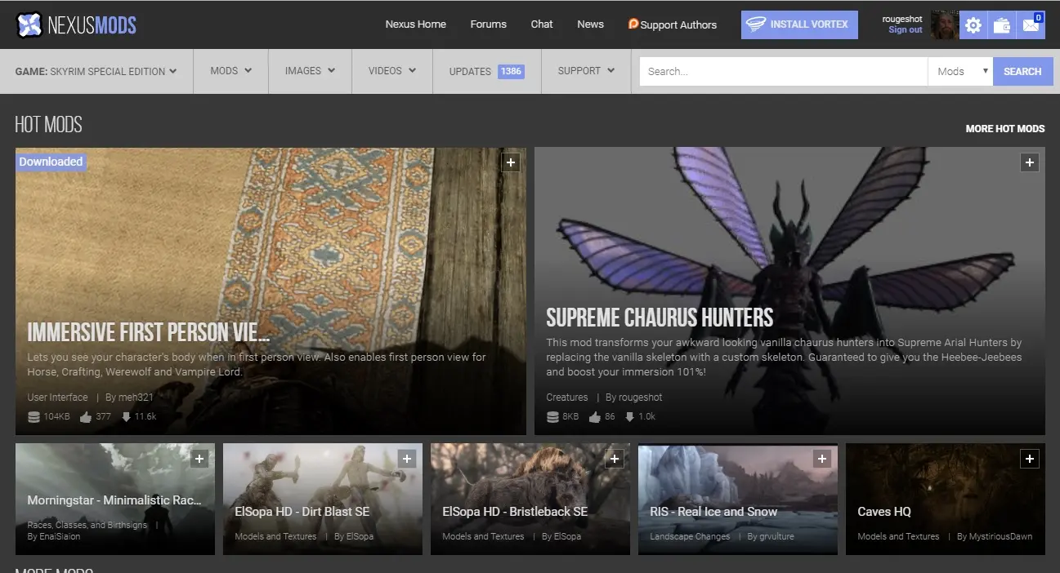Go to Nexus Home
This screenshot has width=1060, height=573.
(x=416, y=24)
